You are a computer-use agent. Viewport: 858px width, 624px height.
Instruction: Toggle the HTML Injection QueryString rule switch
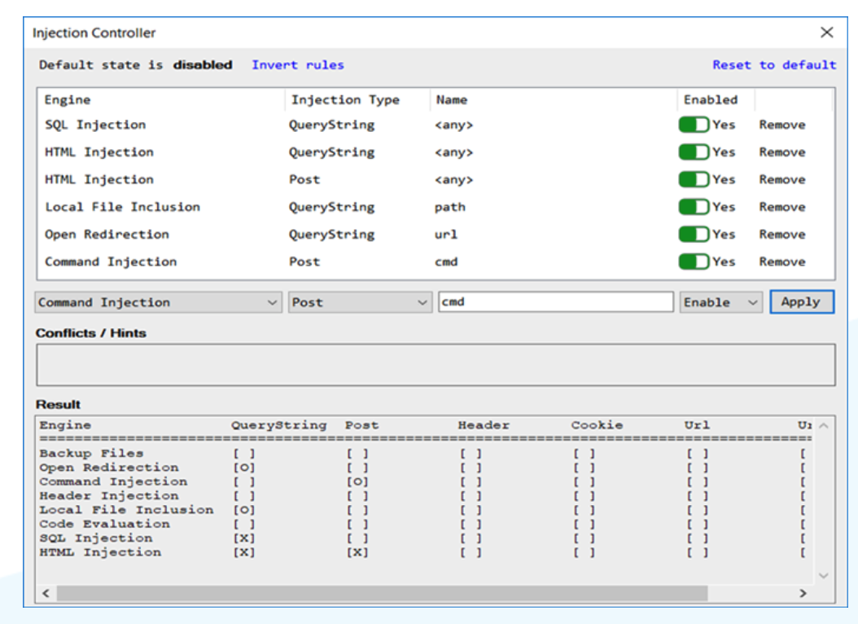(694, 152)
